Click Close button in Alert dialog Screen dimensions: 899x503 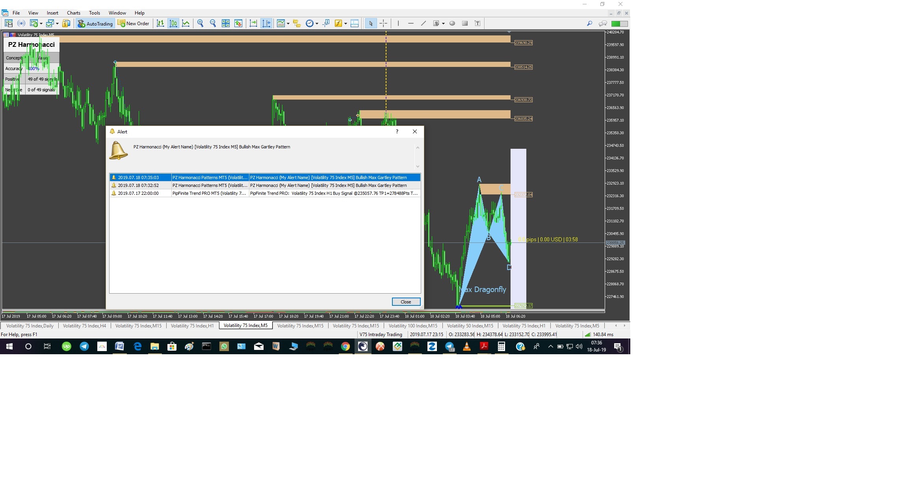coord(406,302)
